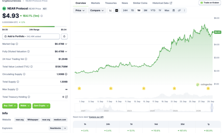
Task: Switch to the Similar Coins tab
Action: point(140,3)
